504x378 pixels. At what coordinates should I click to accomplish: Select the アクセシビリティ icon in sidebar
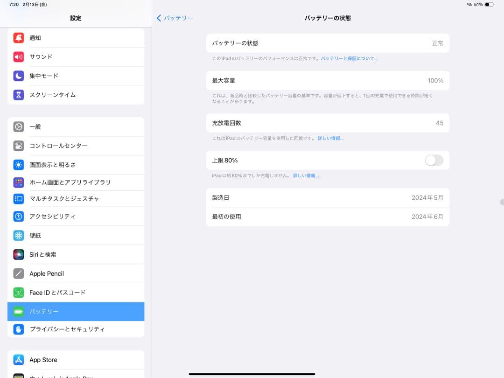pyautogui.click(x=19, y=216)
